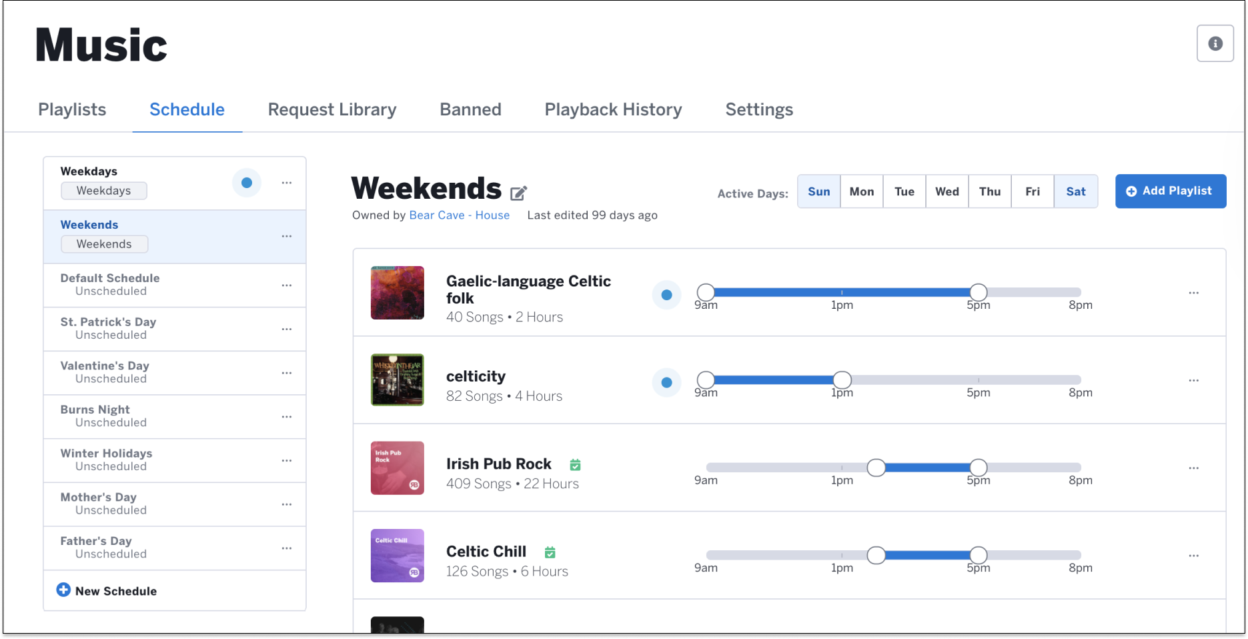Click the start handle of Gaelic-language Celtic folk slider
The width and height of the screenshot is (1248, 639).
pyautogui.click(x=706, y=292)
